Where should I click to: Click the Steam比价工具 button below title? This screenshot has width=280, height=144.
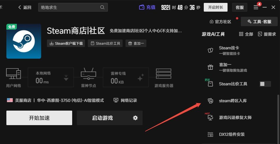[105, 43]
